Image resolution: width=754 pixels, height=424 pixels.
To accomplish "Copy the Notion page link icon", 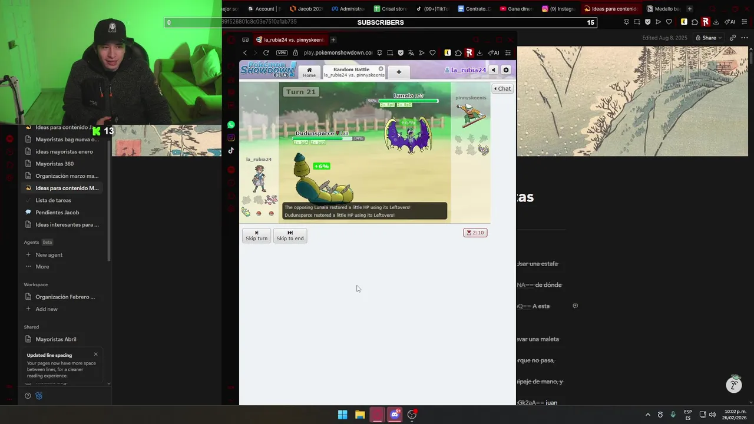I will point(733,38).
